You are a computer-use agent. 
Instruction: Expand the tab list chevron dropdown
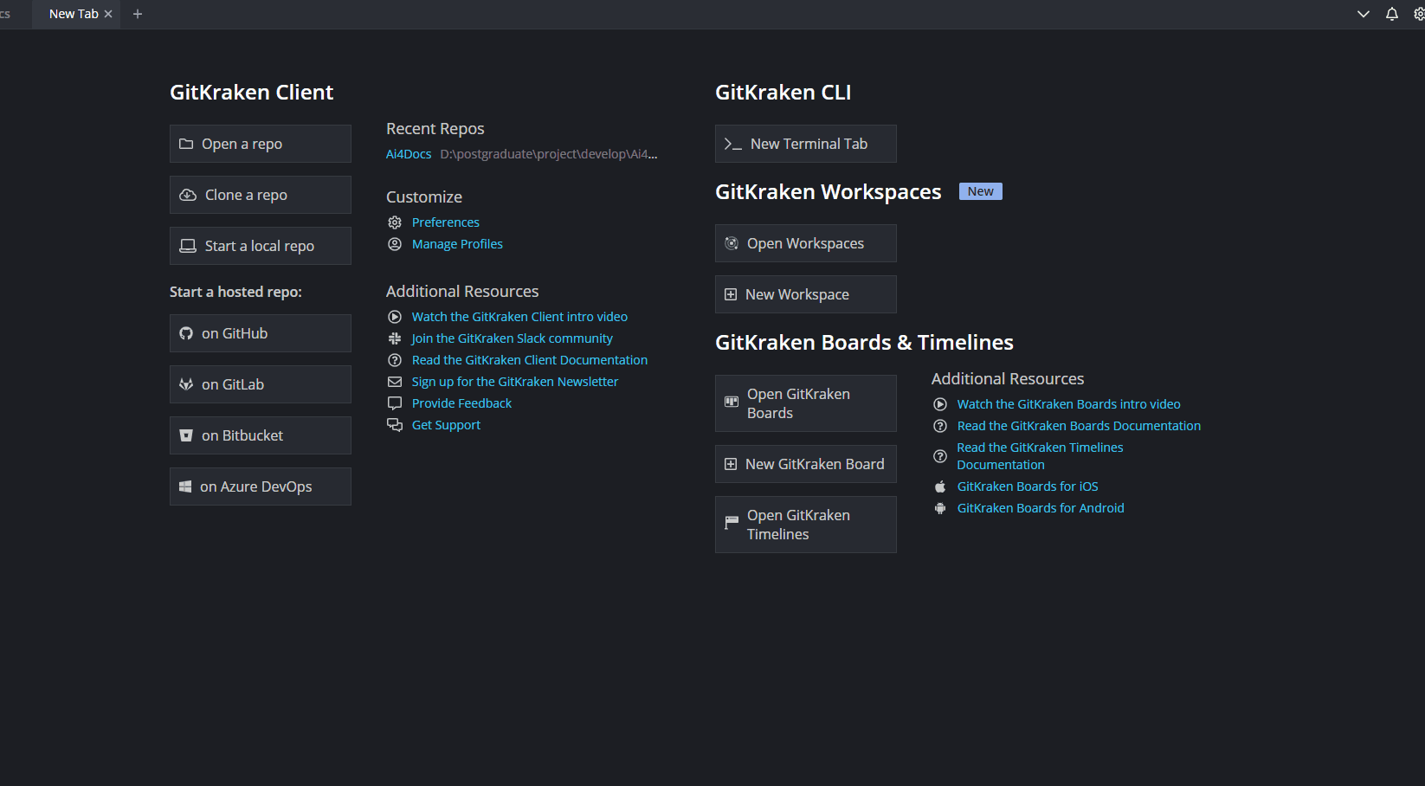point(1364,14)
